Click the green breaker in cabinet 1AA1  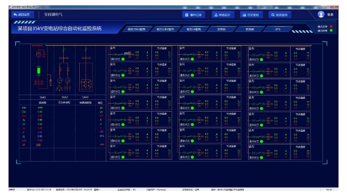click(39, 71)
